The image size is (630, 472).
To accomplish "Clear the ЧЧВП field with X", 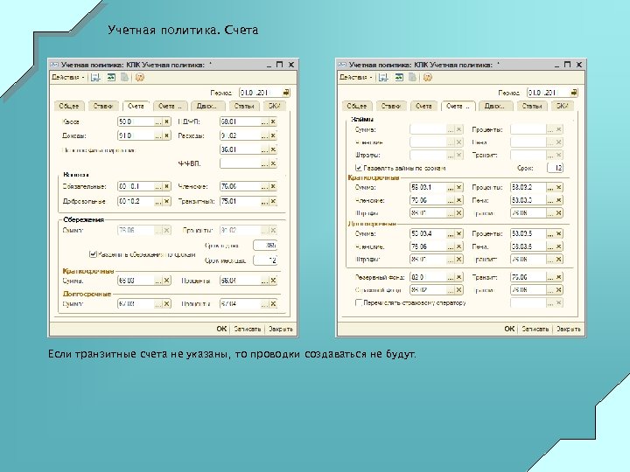I will click(x=273, y=163).
